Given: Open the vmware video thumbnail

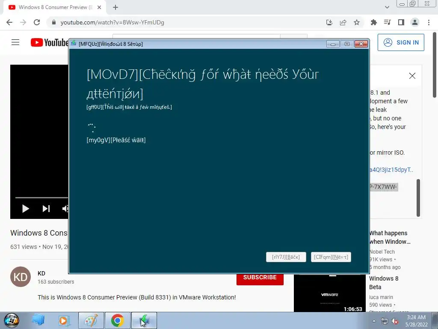Looking at the screenshot, I should coord(330,293).
